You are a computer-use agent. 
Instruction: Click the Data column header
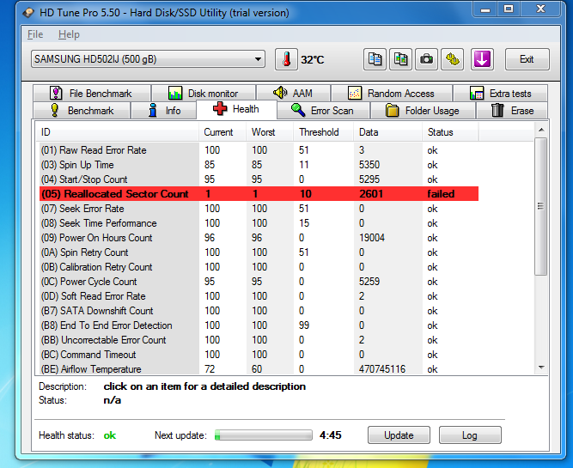pos(387,132)
